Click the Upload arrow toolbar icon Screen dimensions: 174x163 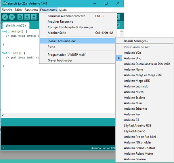pyautogui.click(x=12, y=17)
